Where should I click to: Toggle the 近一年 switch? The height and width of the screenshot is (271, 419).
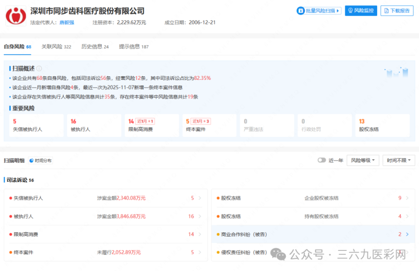coord(322,160)
